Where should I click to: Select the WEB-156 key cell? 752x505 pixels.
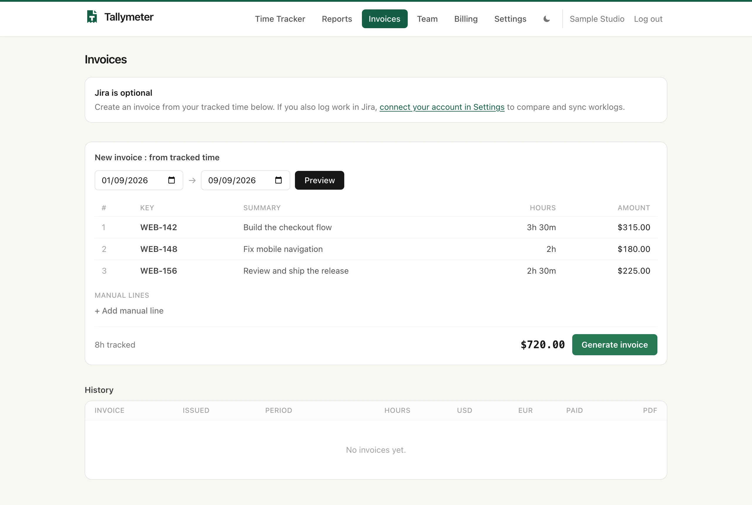(x=159, y=271)
